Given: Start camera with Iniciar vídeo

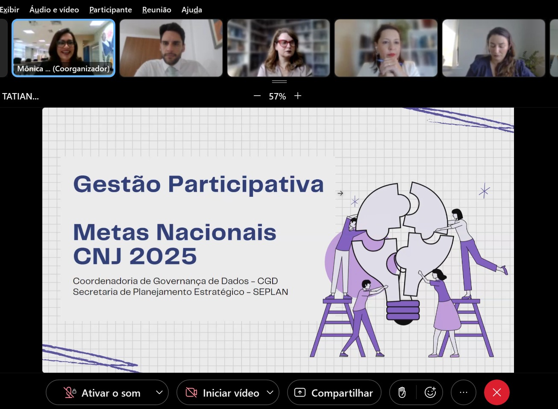Looking at the screenshot, I should pyautogui.click(x=222, y=393).
